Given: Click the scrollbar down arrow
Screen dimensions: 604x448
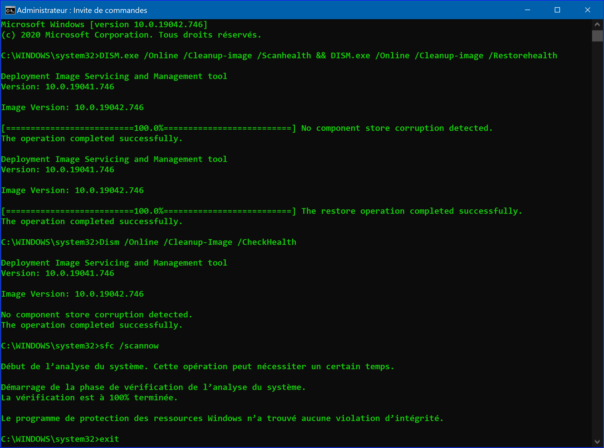Looking at the screenshot, I should click(597, 442).
